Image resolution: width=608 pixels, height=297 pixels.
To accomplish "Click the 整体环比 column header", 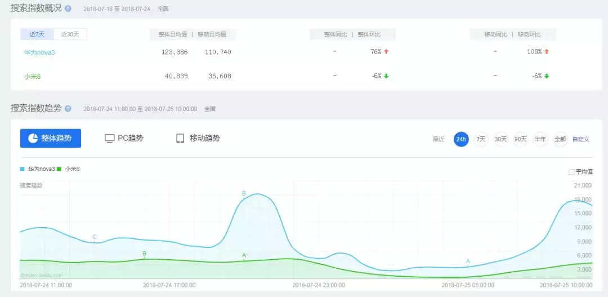I will [369, 34].
